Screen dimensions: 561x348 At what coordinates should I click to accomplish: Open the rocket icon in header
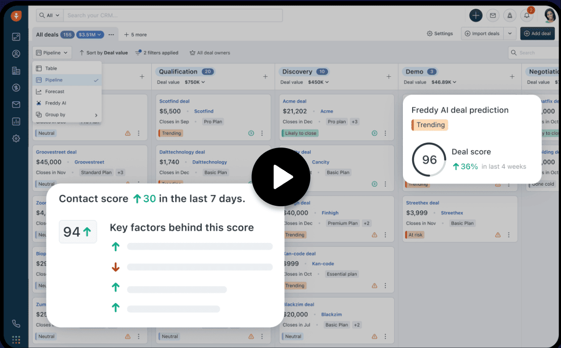(x=510, y=15)
